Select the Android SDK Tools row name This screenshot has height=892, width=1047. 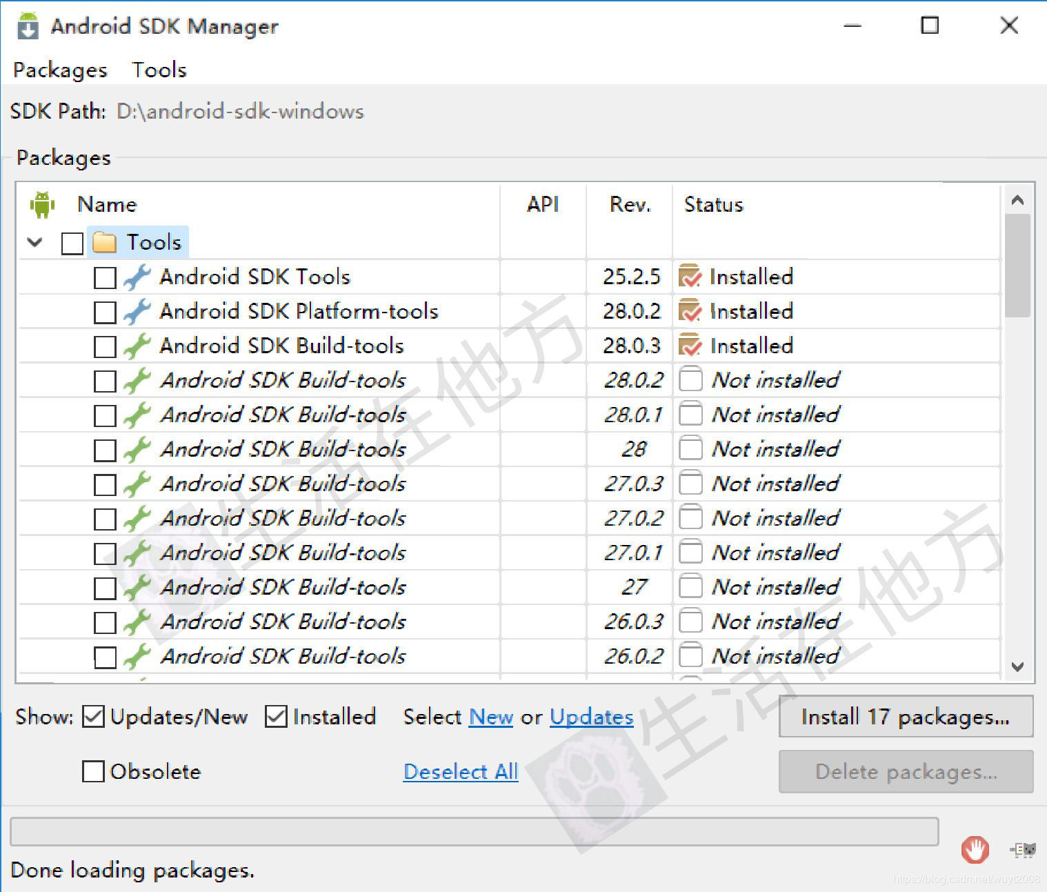point(255,277)
